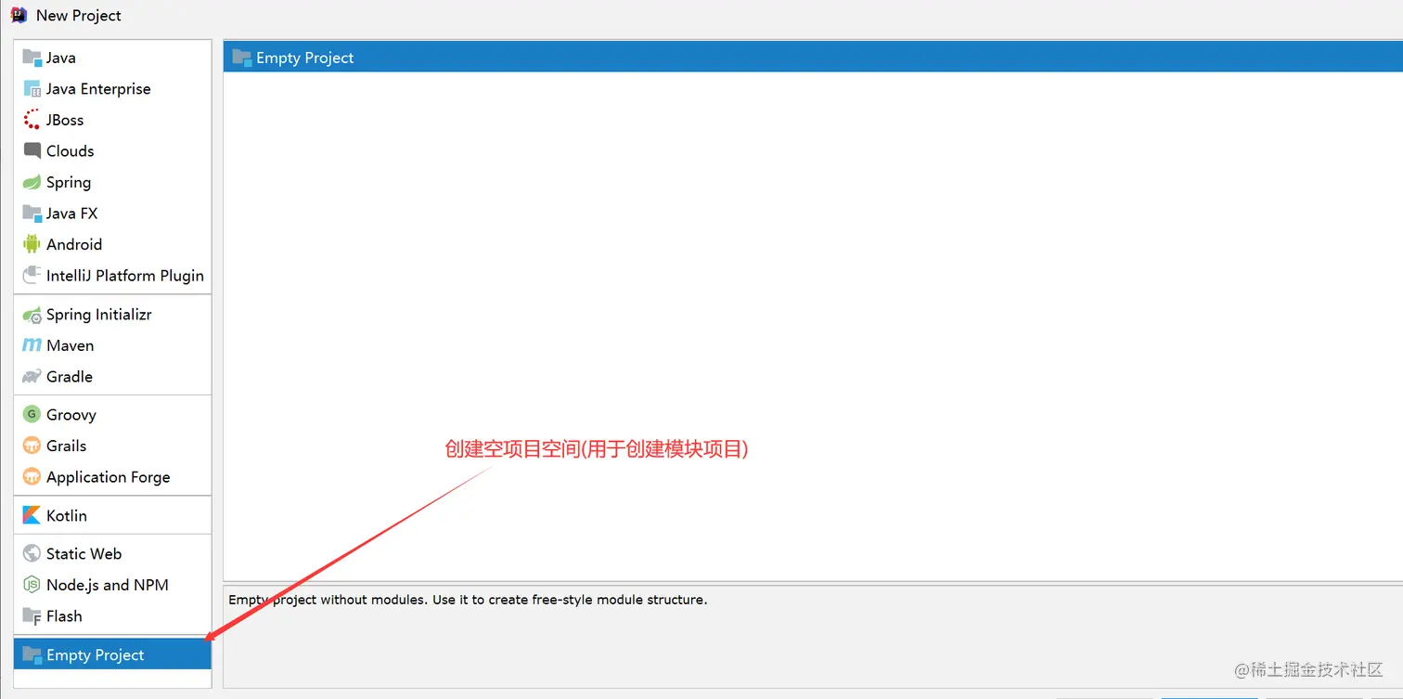Image resolution: width=1403 pixels, height=699 pixels.
Task: Click the Gradle elephant icon
Action: pyautogui.click(x=32, y=377)
